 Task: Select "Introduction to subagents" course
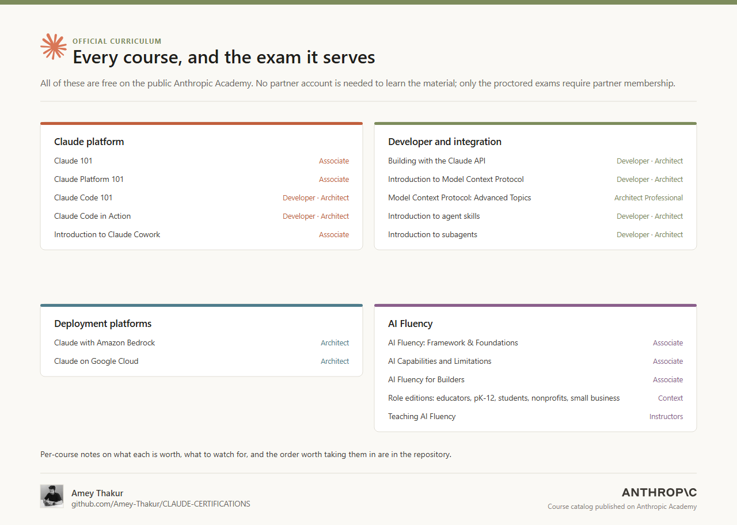pos(432,234)
